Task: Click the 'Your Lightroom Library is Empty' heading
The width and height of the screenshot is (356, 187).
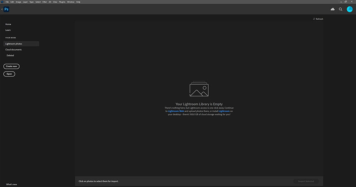Action: pyautogui.click(x=199, y=104)
